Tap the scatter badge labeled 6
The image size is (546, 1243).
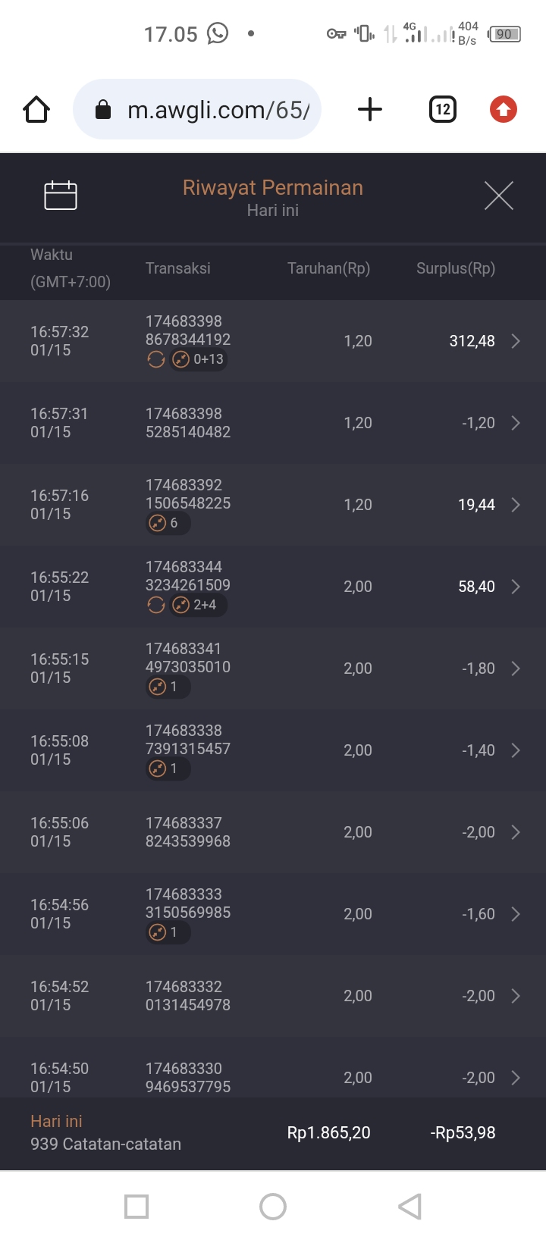[168, 523]
